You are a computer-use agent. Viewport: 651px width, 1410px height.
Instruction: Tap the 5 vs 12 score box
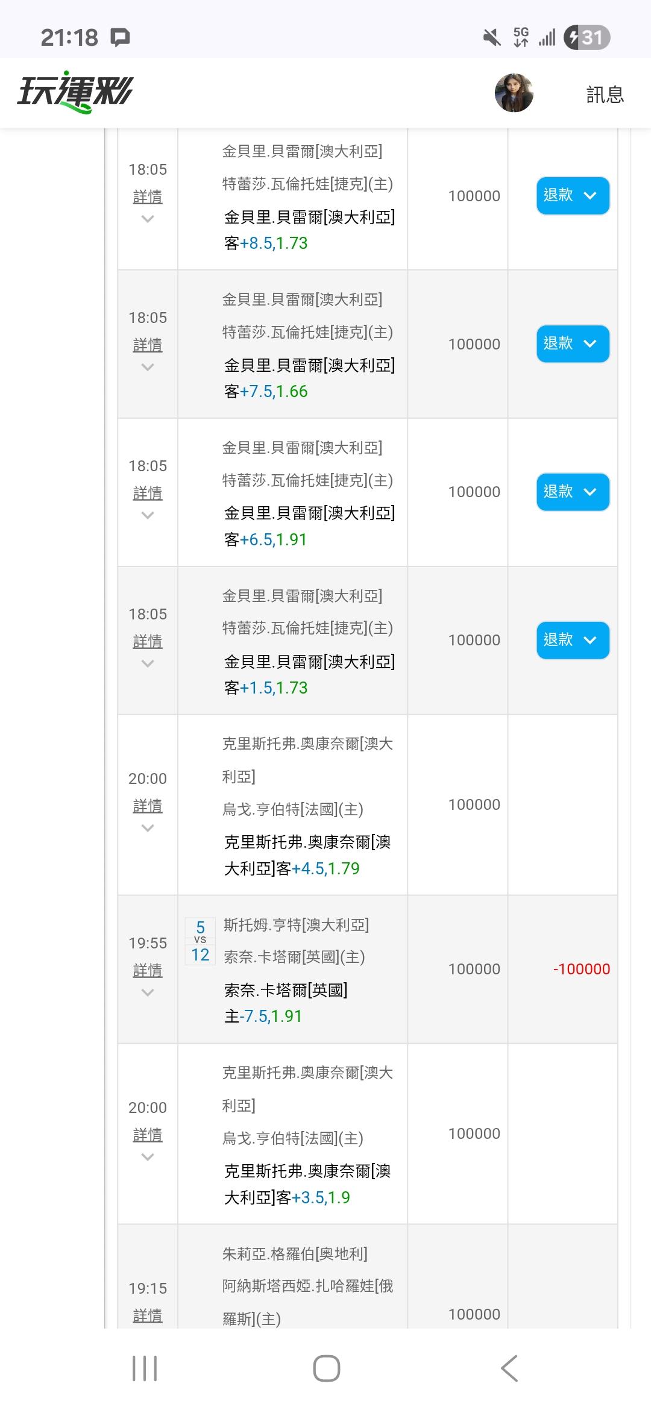pyautogui.click(x=200, y=941)
